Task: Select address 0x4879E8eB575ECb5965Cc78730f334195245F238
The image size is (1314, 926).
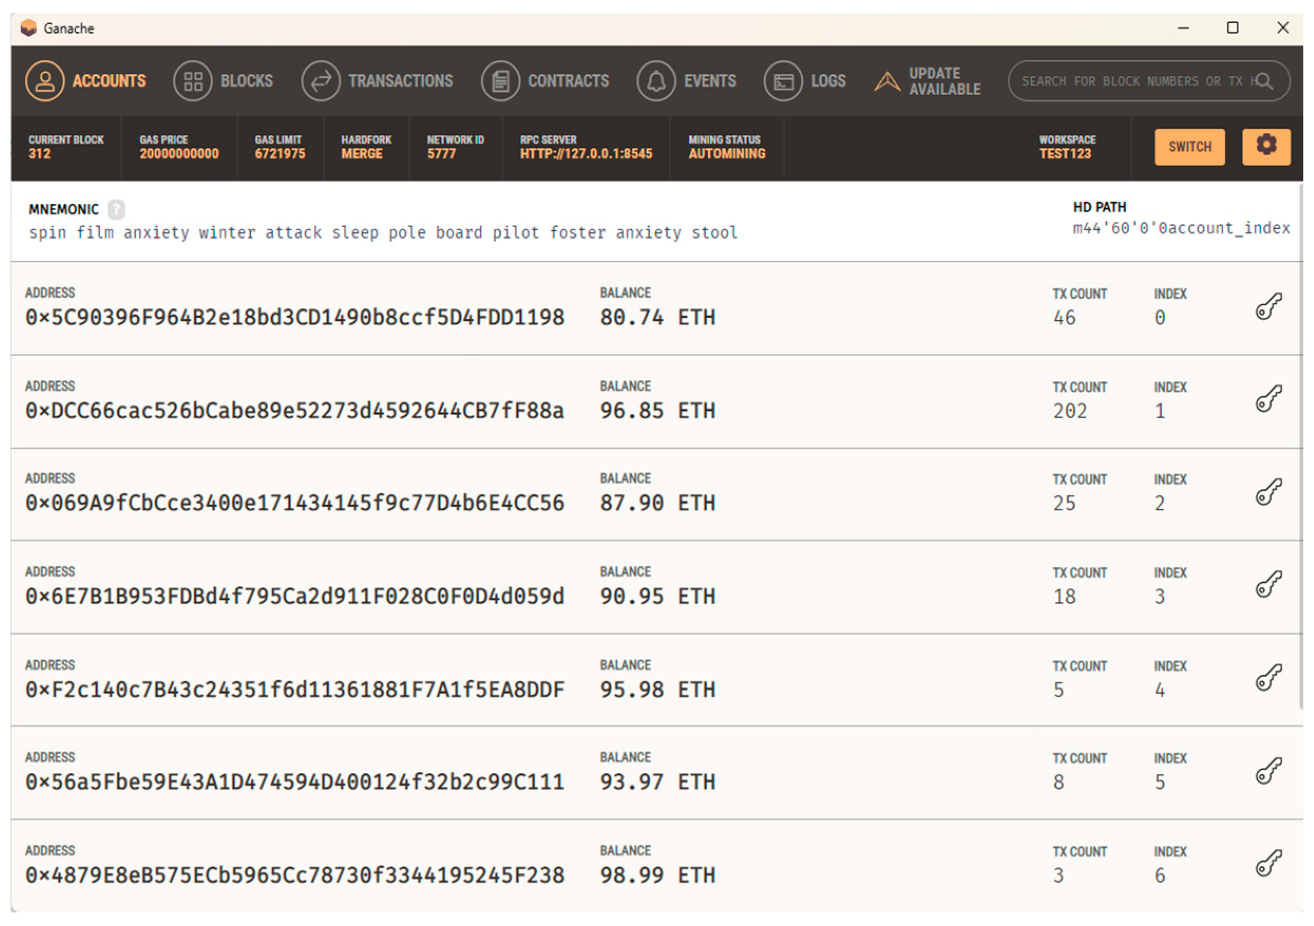Action: (295, 875)
